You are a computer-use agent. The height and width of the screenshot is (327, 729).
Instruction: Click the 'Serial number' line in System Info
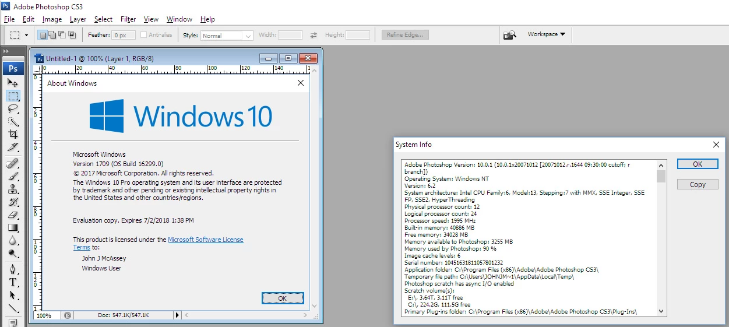[453, 263]
